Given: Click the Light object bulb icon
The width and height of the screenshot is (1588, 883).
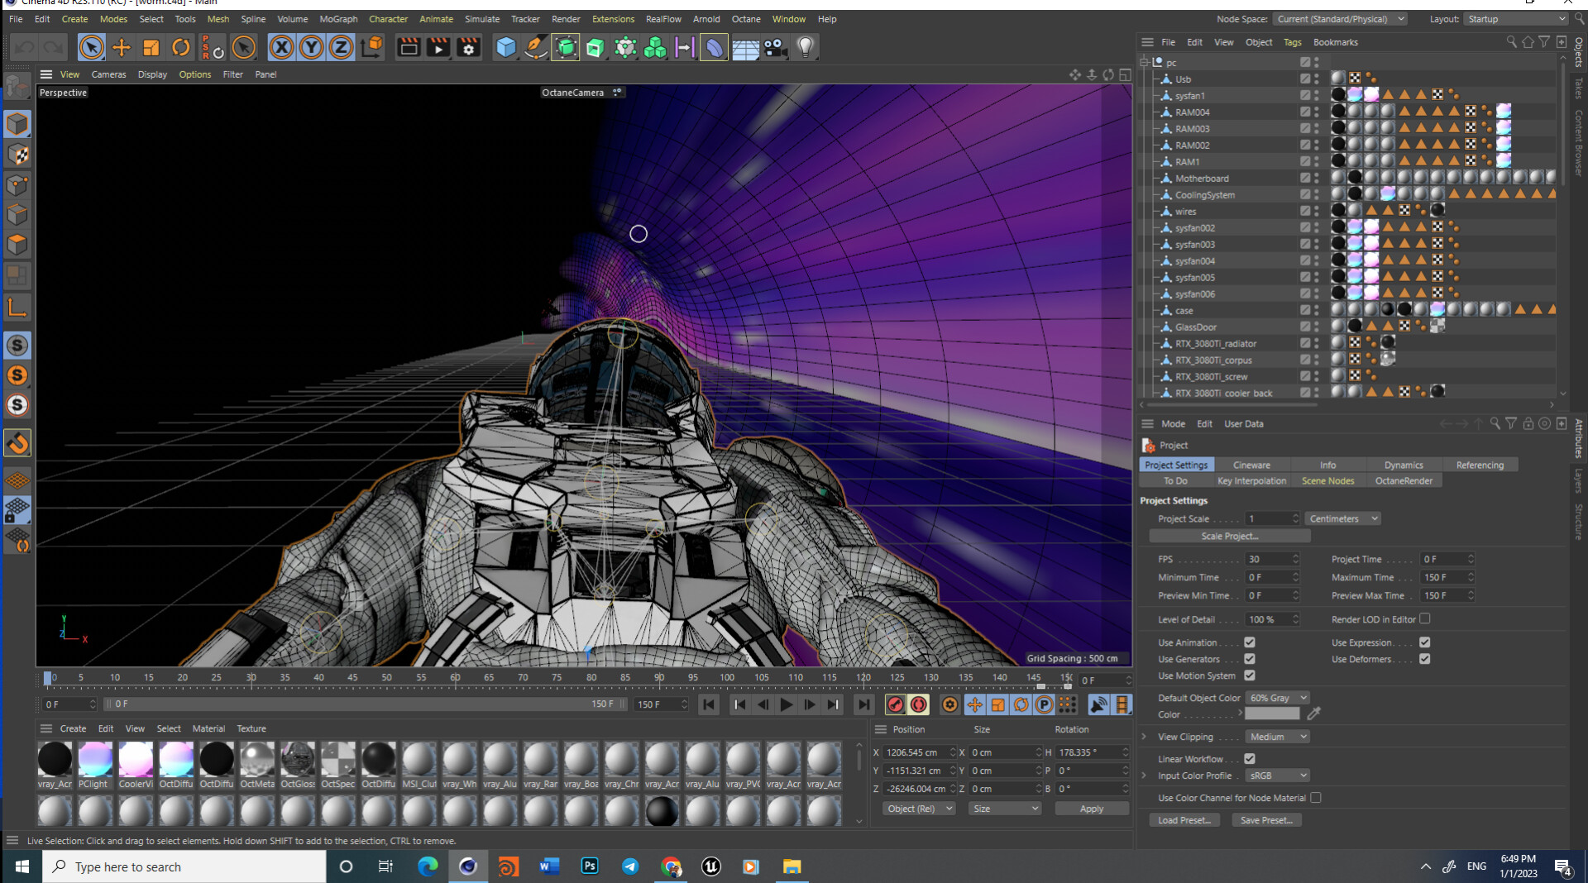Looking at the screenshot, I should tap(805, 48).
